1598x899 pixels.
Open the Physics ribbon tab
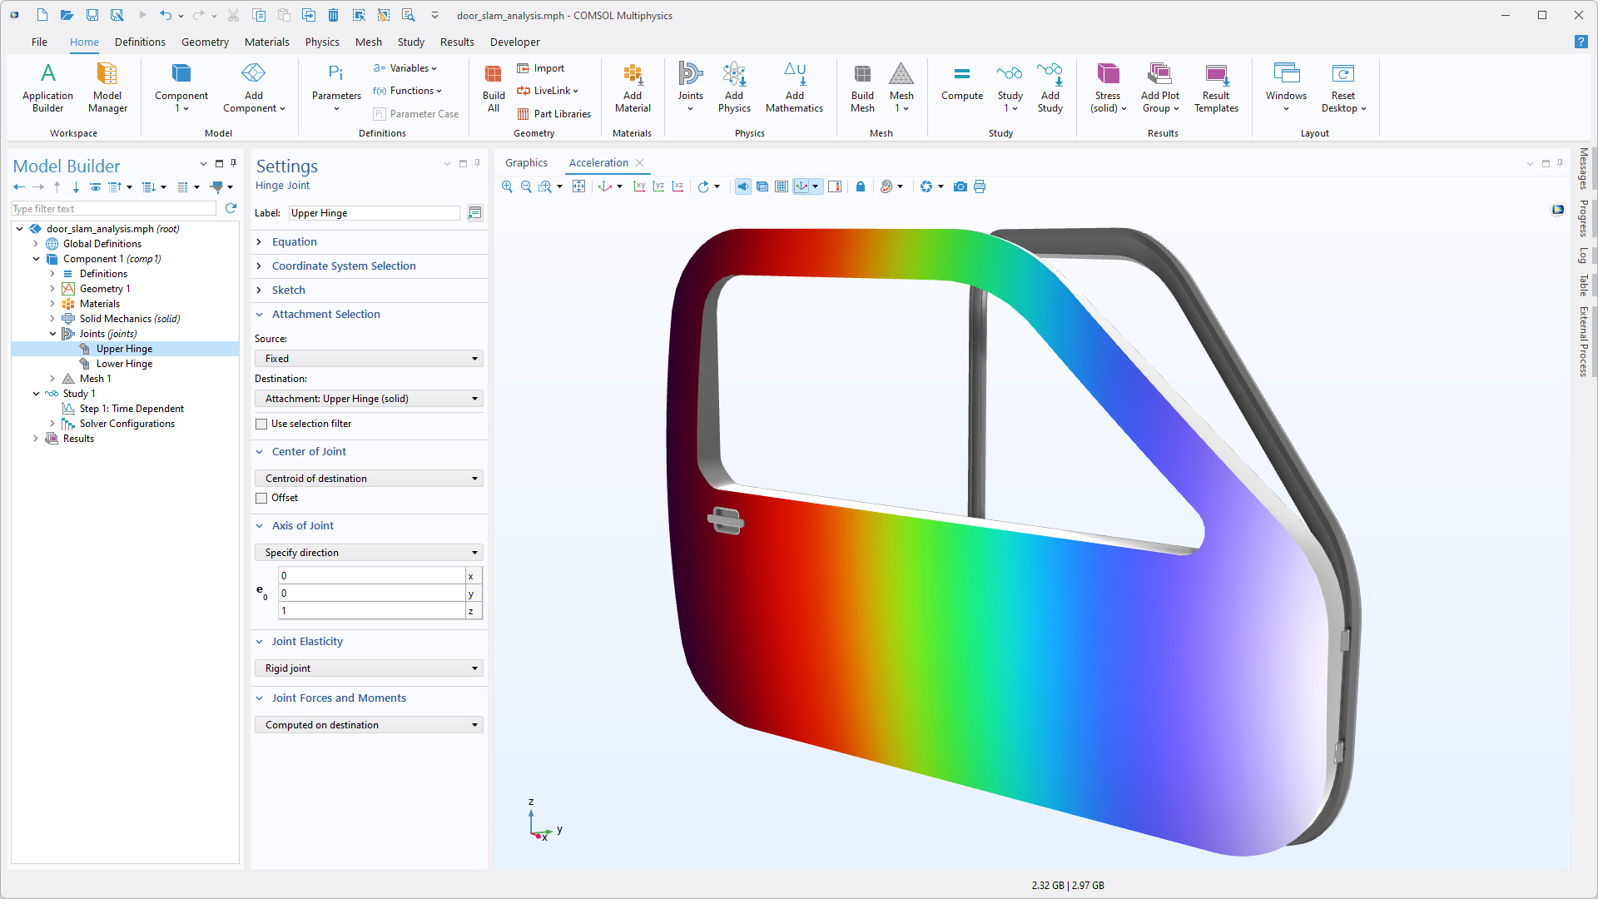pos(322,42)
